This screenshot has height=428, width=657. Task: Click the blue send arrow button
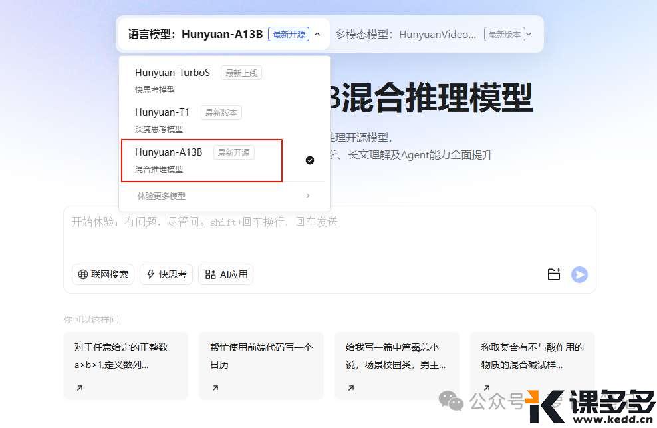coord(579,274)
